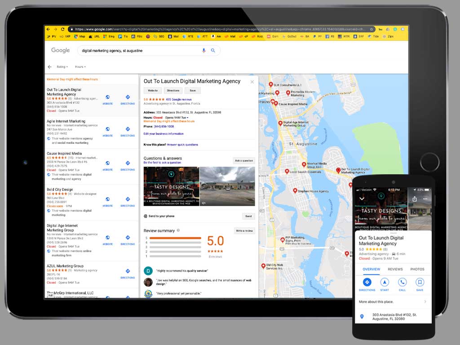Select the Old City Web Services map pin
Image resolution: width=460 pixels, height=345 pixels.
[x=263, y=266]
